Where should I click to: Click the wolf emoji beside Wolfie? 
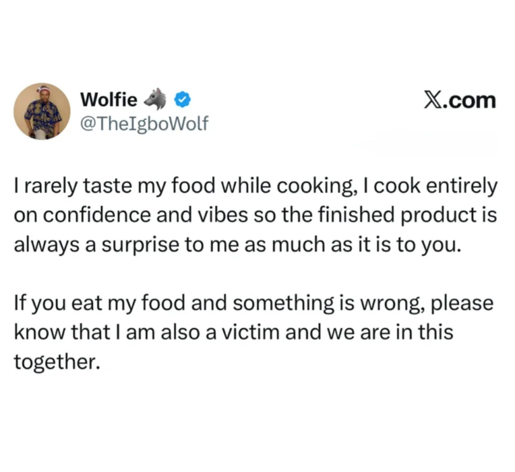coord(155,100)
